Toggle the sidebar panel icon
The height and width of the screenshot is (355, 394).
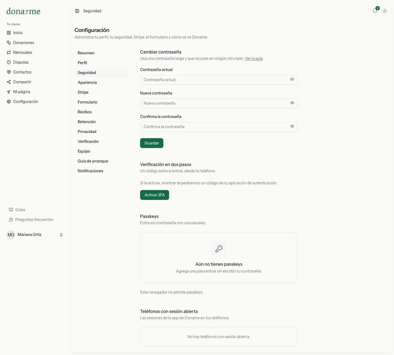click(77, 11)
